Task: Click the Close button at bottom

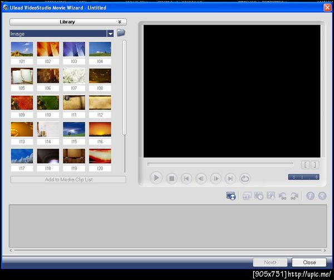Action: [x=309, y=262]
